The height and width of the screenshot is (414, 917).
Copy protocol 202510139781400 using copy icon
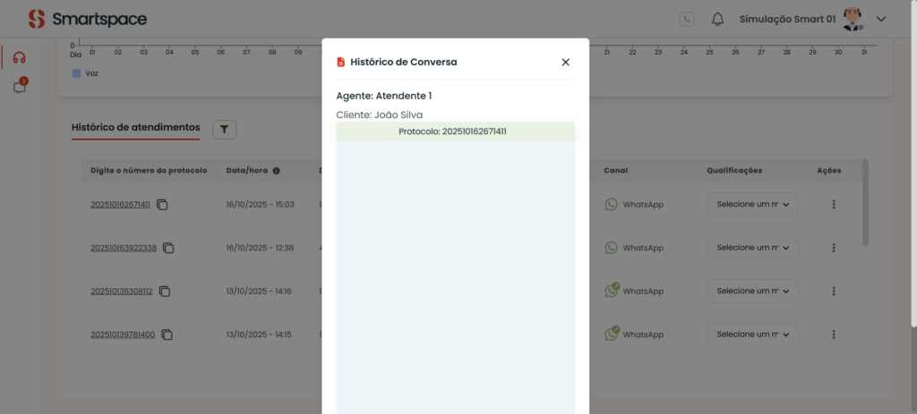pos(167,334)
